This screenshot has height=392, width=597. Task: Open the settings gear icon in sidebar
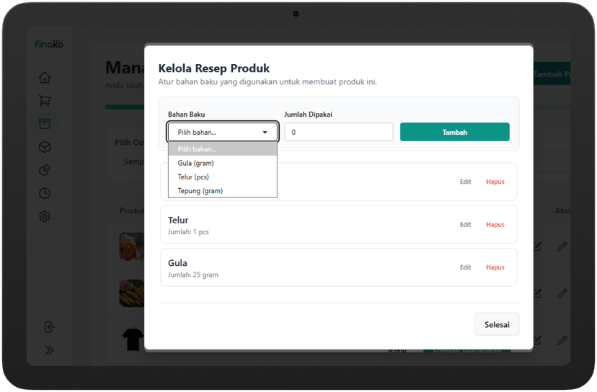[x=45, y=216]
